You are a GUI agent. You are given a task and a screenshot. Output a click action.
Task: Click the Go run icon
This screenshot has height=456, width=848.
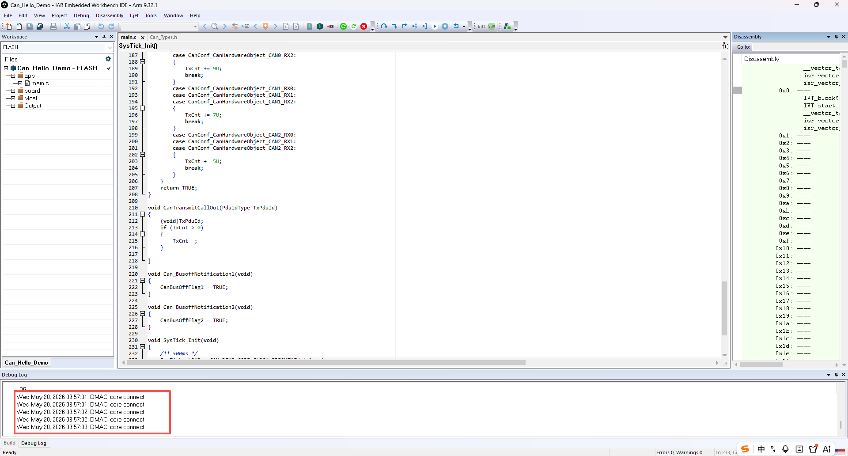tap(435, 27)
